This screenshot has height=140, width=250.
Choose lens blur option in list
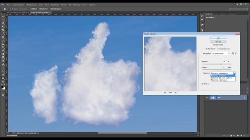pos(223,78)
